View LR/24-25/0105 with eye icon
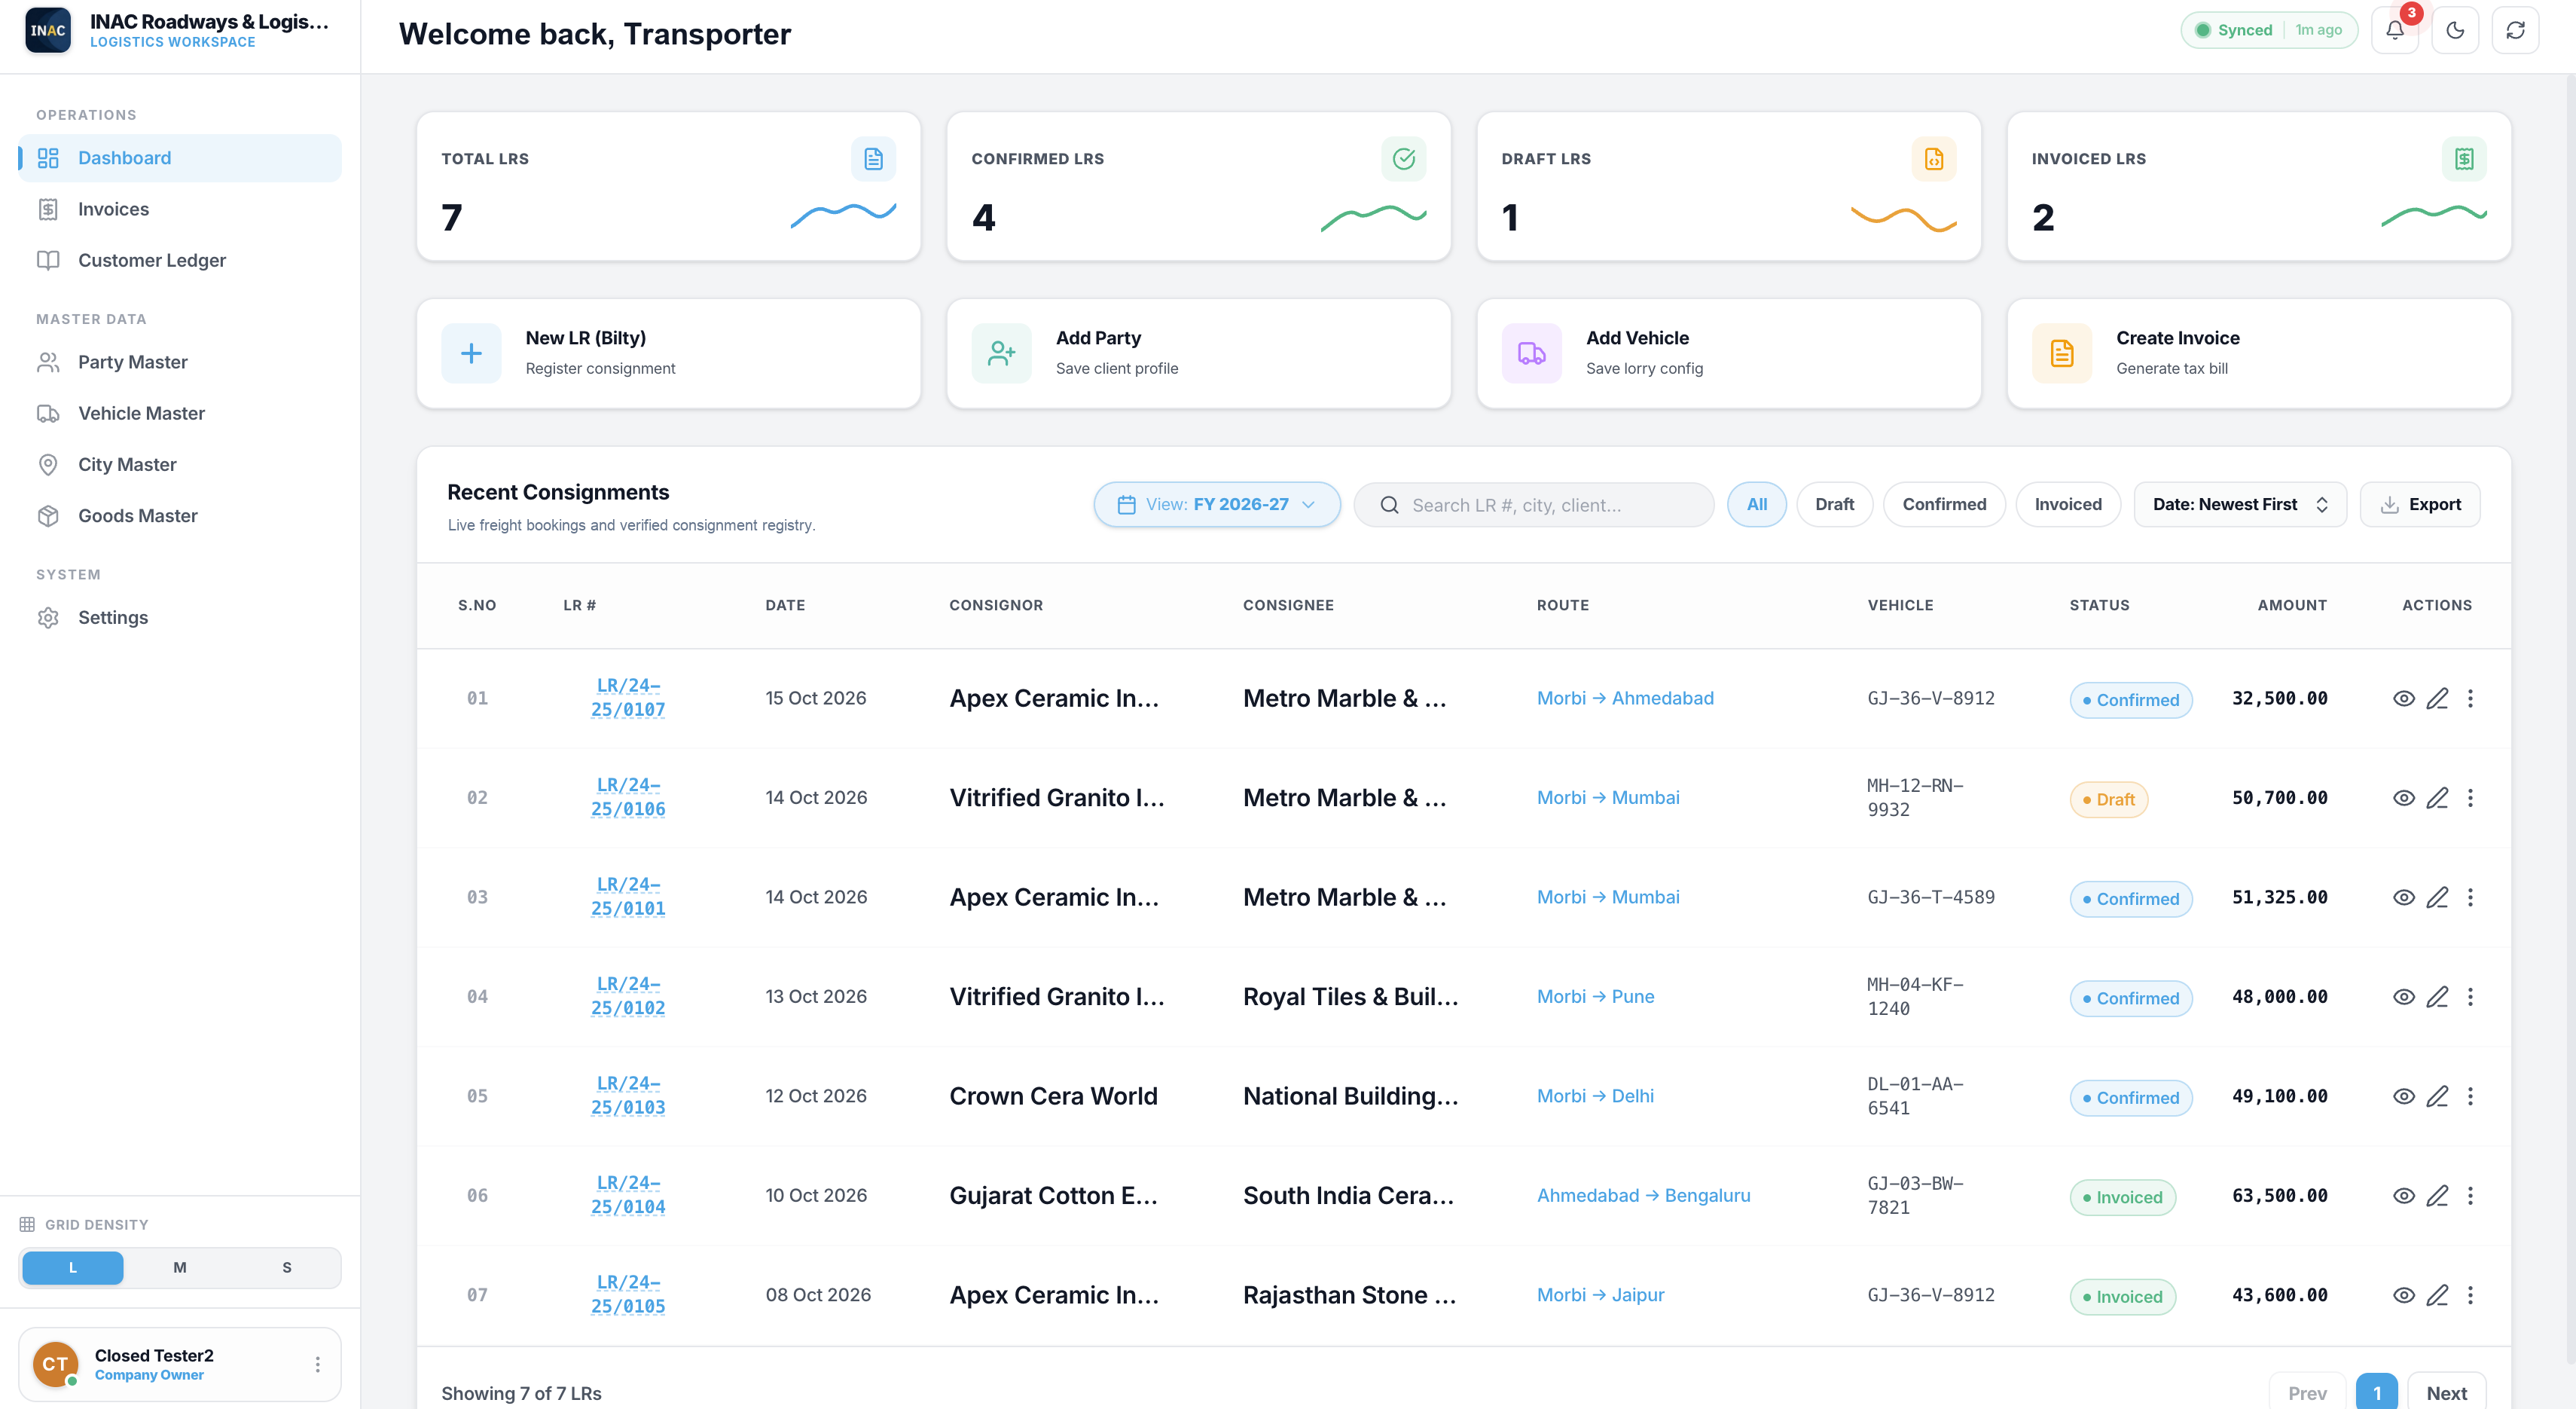Screen dimensions: 2576x1409 pos(2404,1295)
